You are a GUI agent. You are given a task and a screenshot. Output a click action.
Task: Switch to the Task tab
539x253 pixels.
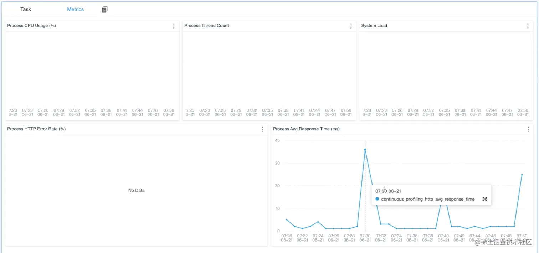(26, 10)
